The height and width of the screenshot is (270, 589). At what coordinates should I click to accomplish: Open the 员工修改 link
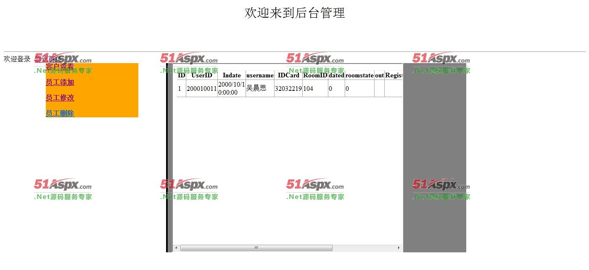click(60, 98)
